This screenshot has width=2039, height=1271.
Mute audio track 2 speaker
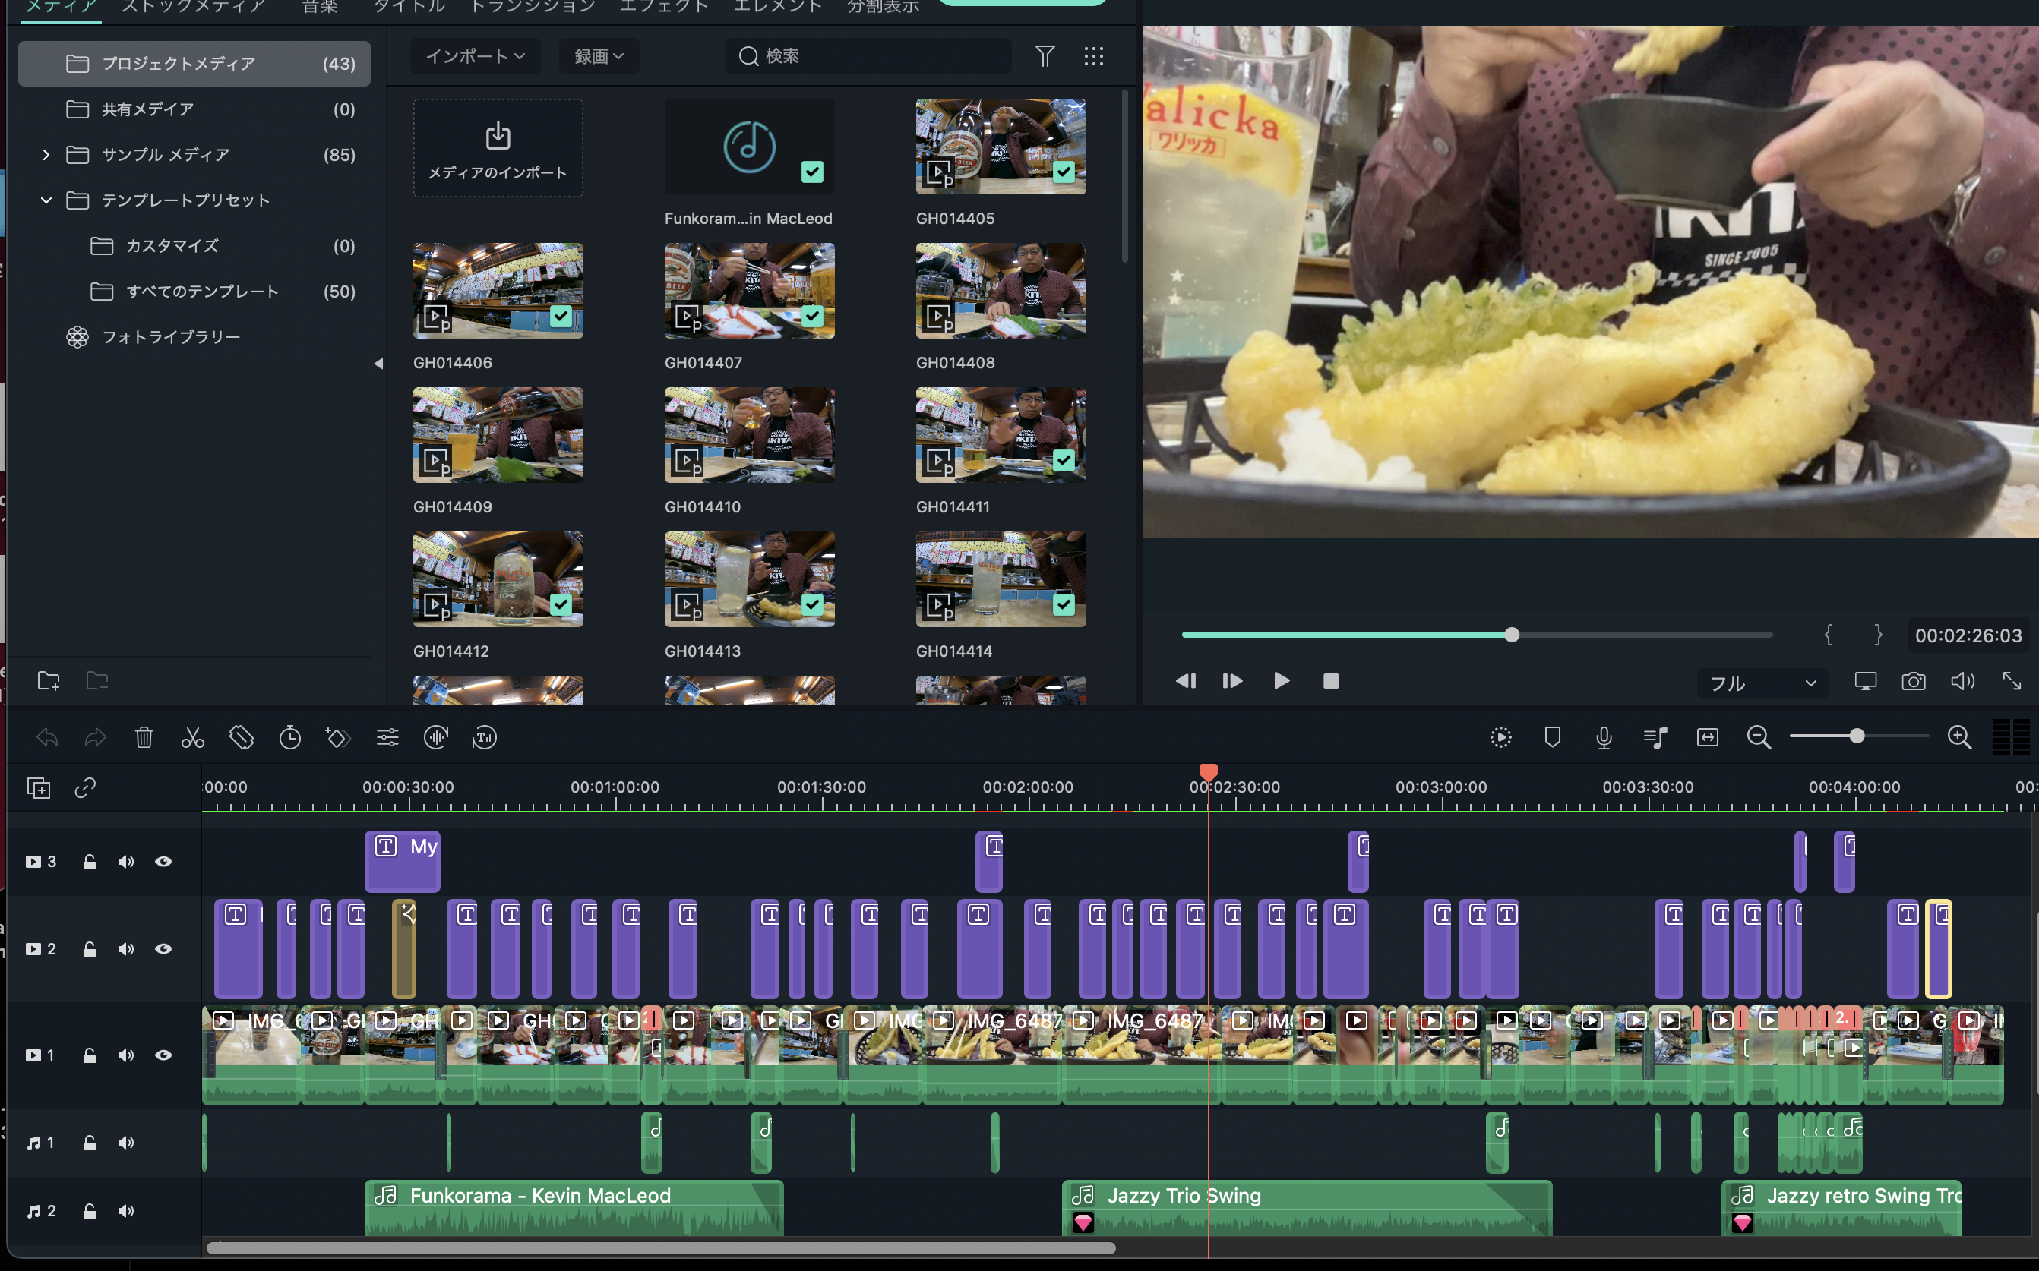tap(126, 1211)
